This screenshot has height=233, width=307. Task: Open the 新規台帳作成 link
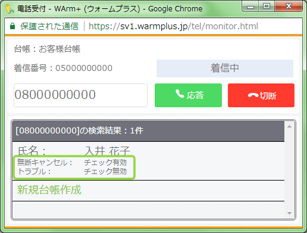coord(49,189)
